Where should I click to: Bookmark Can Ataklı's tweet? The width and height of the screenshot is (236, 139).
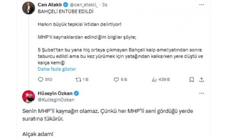point(191,79)
